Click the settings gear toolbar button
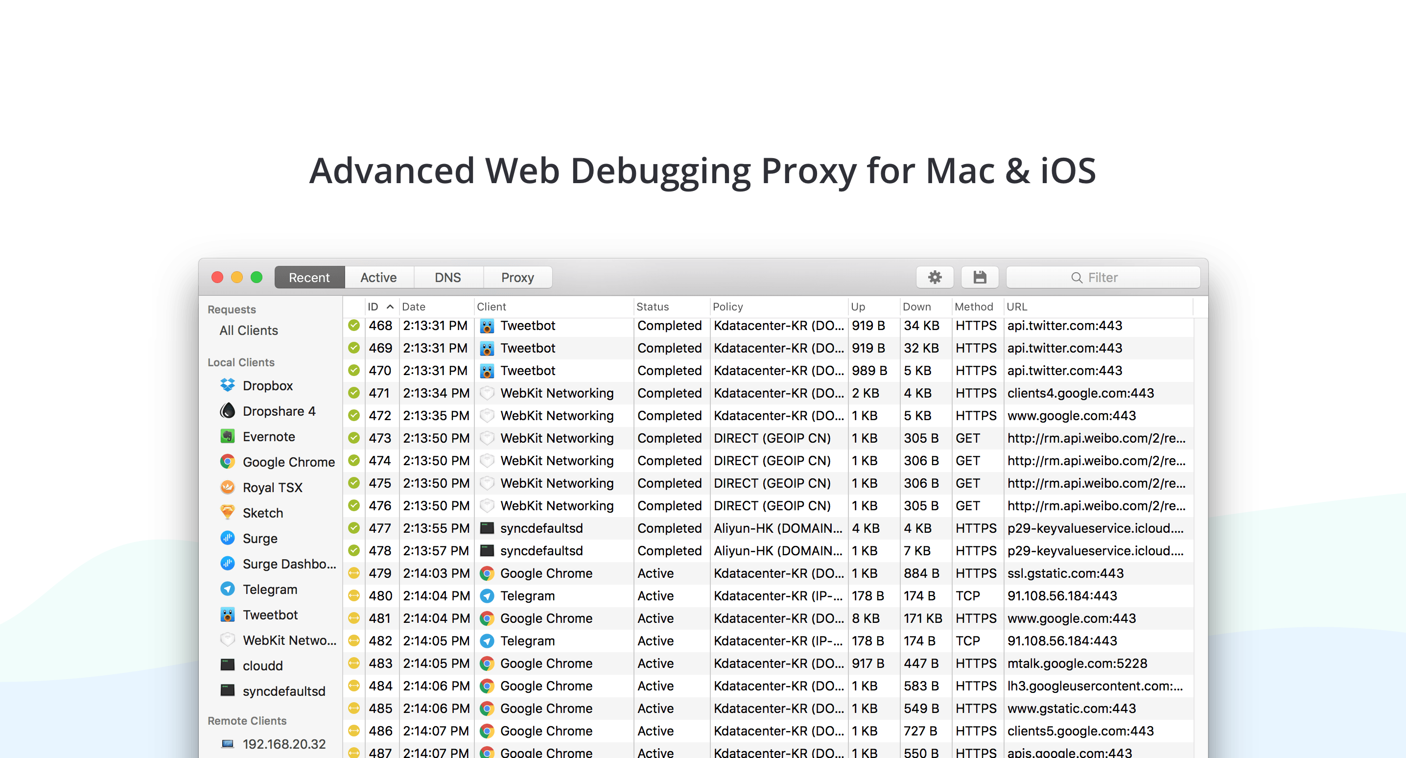The height and width of the screenshot is (758, 1406). pos(935,278)
